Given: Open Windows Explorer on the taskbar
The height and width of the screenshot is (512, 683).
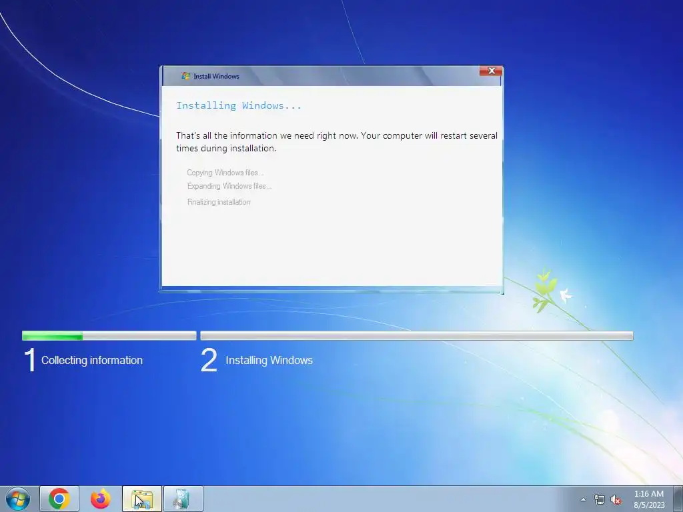Looking at the screenshot, I should coord(142,499).
